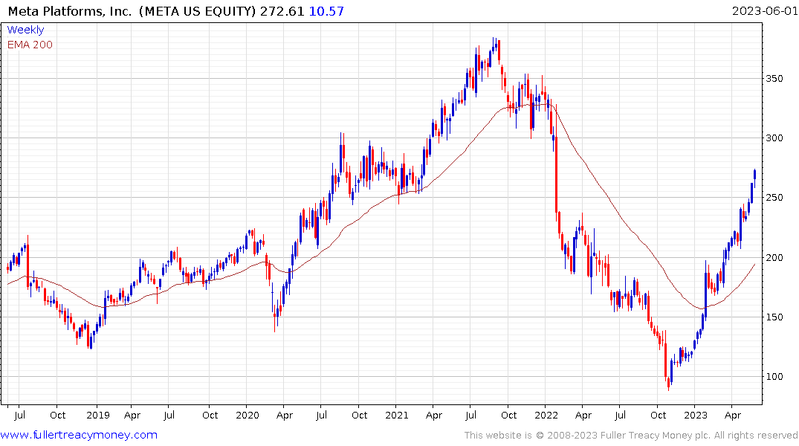Click the 2020 year axis label
This screenshot has width=799, height=446.
248,415
